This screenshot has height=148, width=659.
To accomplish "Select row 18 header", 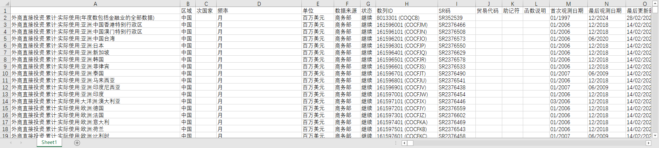I will [x=5, y=129].
